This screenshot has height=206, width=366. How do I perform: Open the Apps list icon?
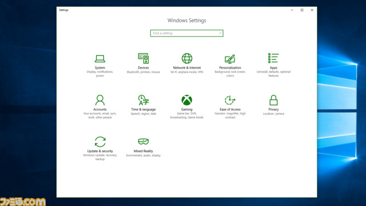(273, 58)
